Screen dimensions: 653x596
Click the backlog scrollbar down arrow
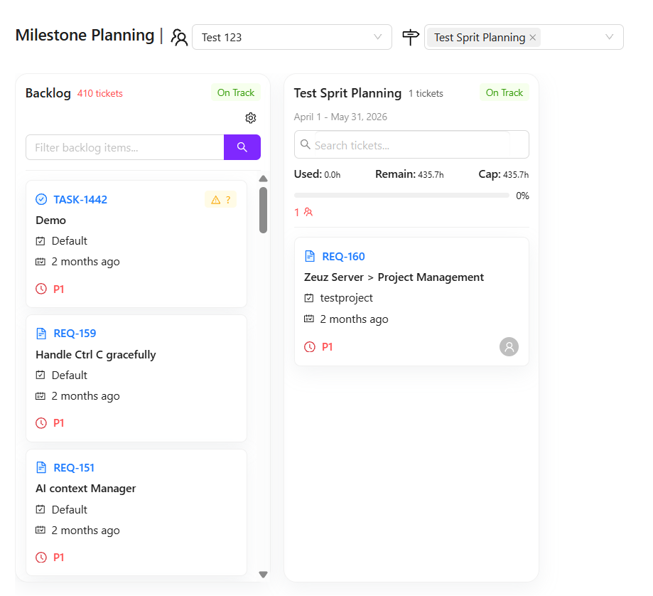click(x=263, y=574)
